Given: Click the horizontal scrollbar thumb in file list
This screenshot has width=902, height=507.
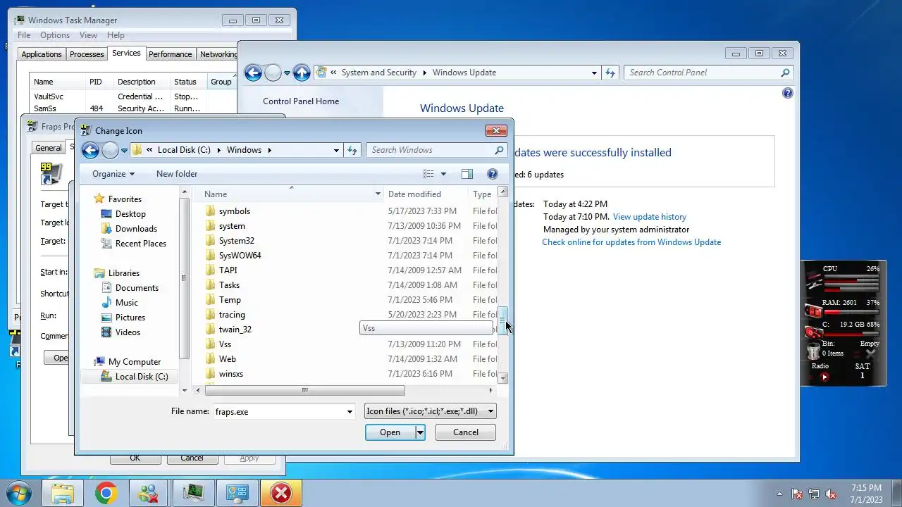Looking at the screenshot, I should tap(304, 390).
